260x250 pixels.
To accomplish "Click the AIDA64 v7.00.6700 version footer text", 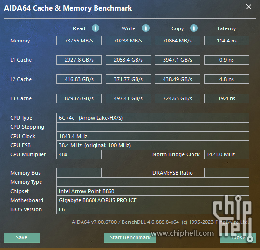I will pos(161,222).
